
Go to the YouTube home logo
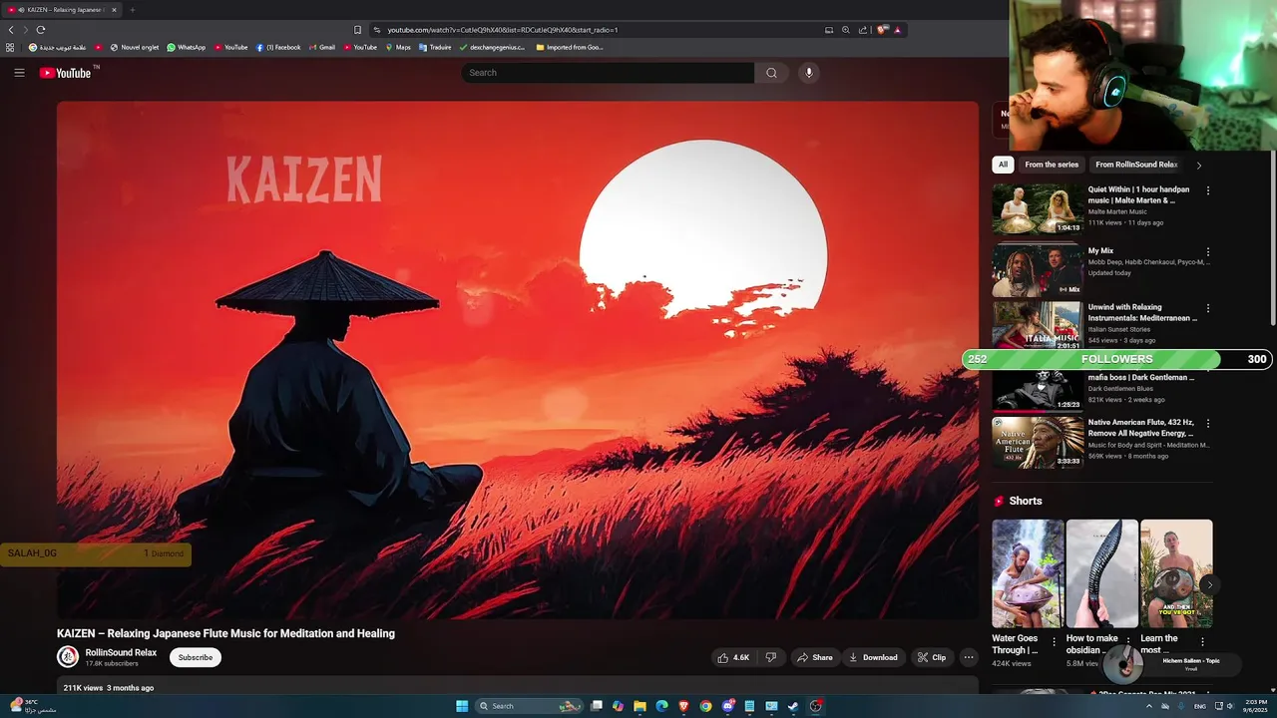point(66,73)
